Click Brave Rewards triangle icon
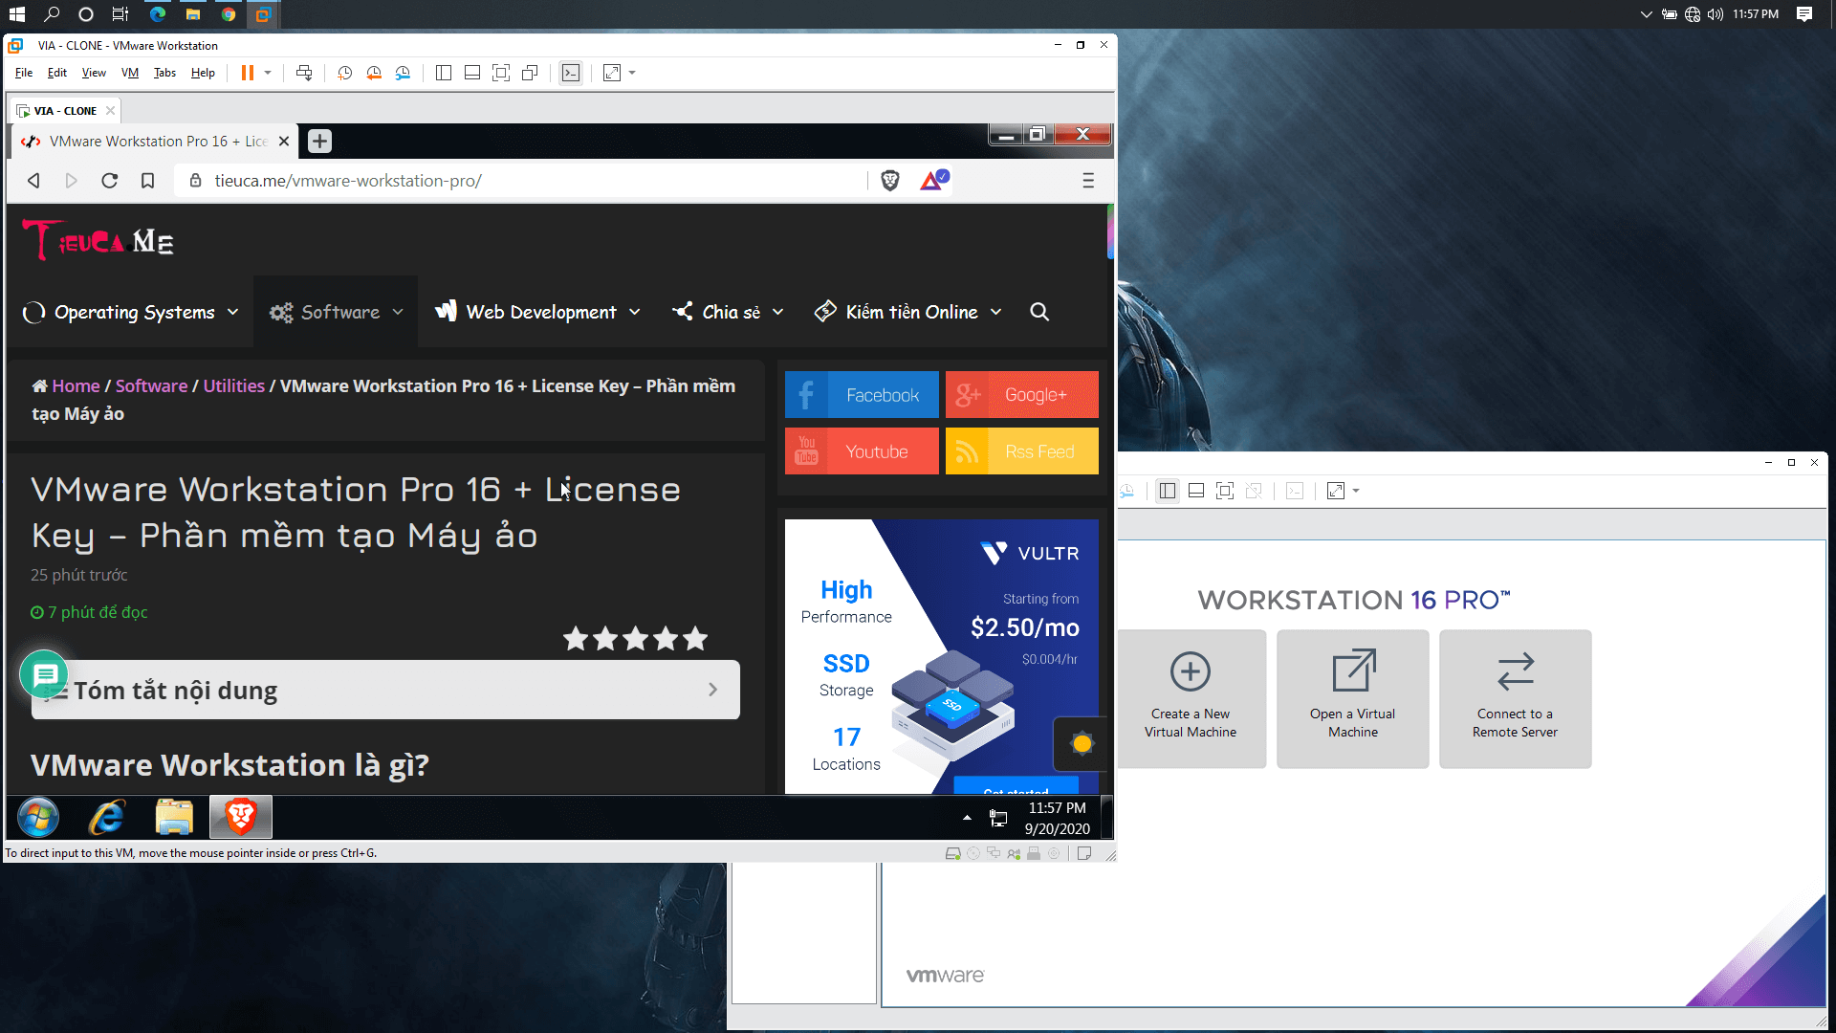Screen dimensions: 1836x1033 coord(933,180)
